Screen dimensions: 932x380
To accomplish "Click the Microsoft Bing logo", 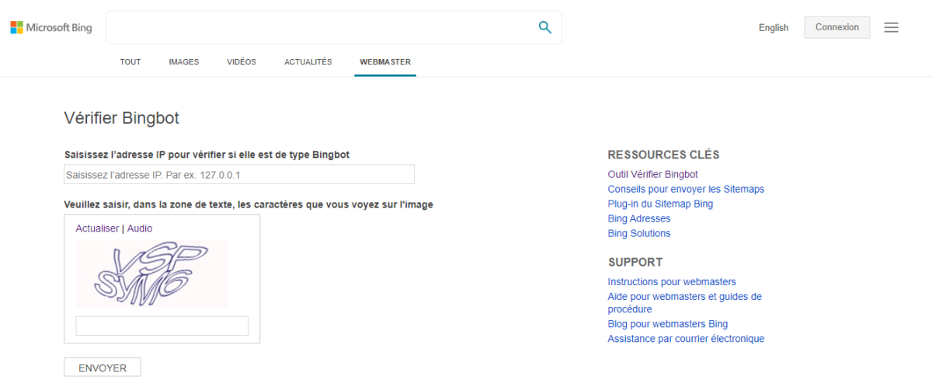I will click(x=51, y=28).
